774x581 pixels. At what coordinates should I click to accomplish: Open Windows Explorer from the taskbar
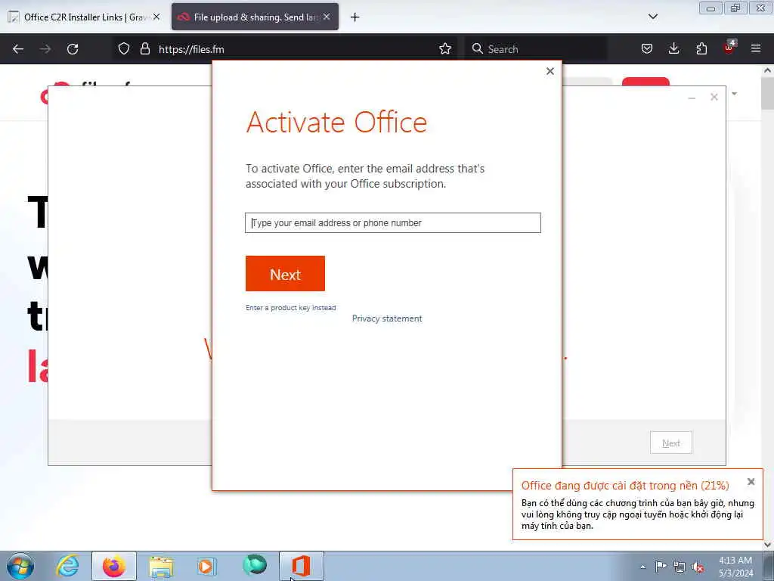[161, 566]
